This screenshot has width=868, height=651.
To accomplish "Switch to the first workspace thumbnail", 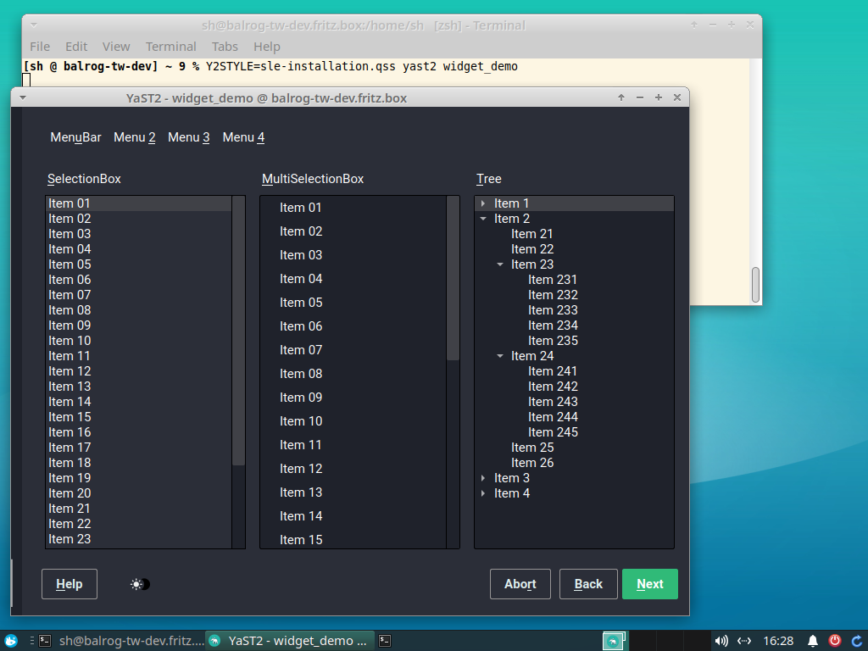I will pyautogui.click(x=614, y=641).
